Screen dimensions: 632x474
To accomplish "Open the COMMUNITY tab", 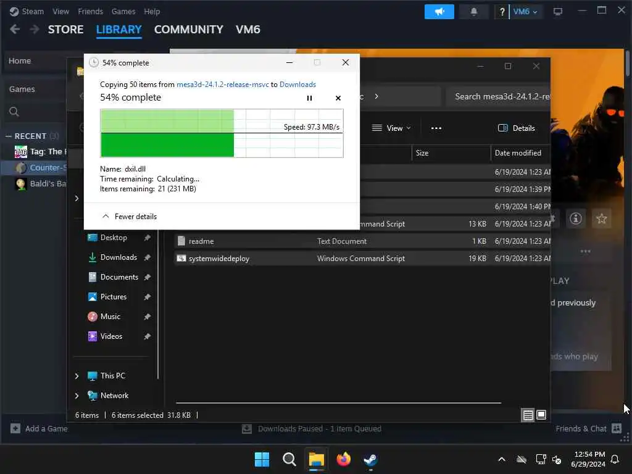I will (x=189, y=30).
